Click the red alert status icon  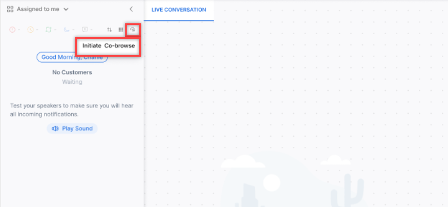pos(12,30)
